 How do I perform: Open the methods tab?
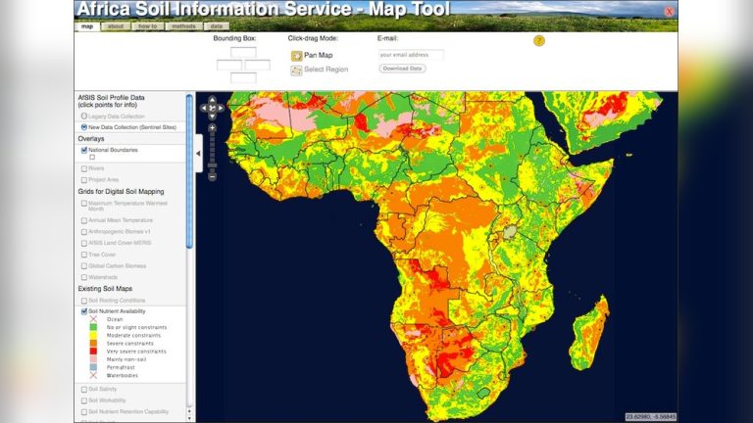[184, 26]
